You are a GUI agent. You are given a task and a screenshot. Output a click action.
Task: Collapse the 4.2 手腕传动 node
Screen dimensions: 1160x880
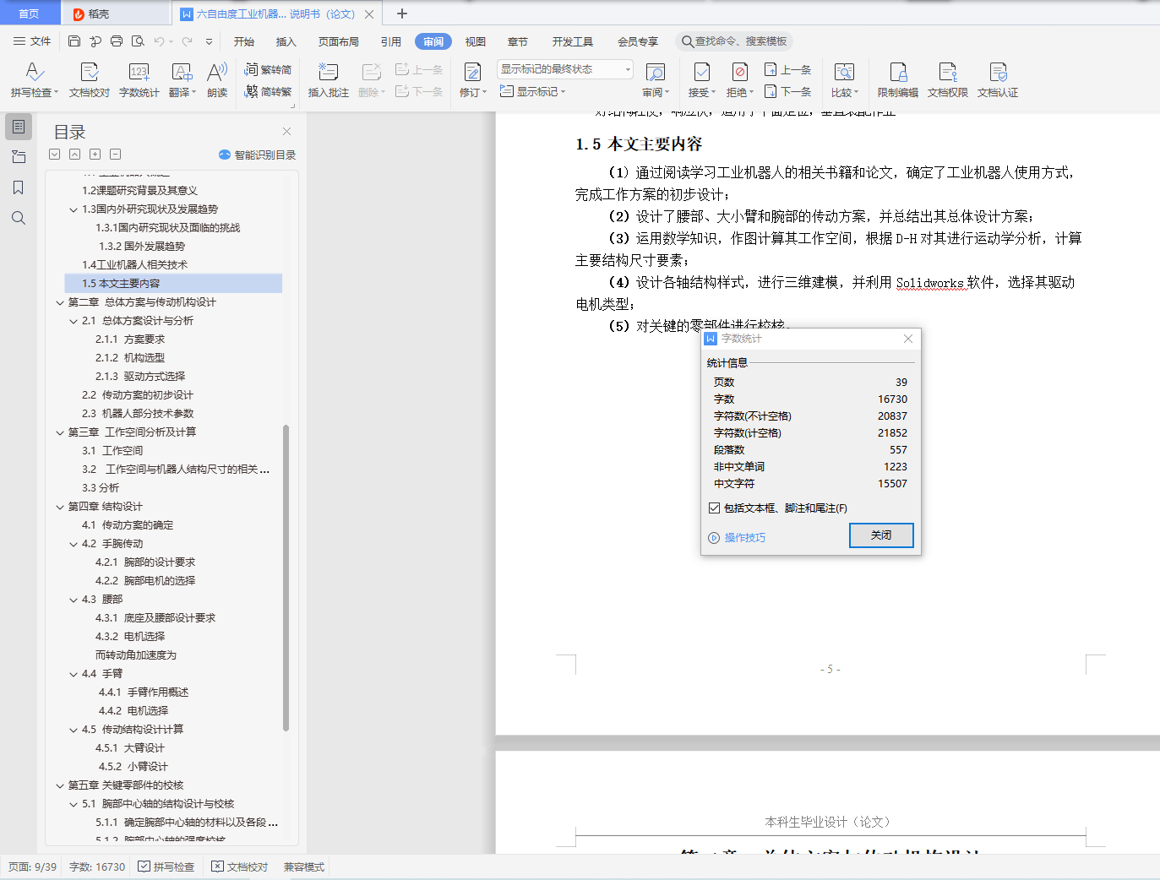(74, 544)
